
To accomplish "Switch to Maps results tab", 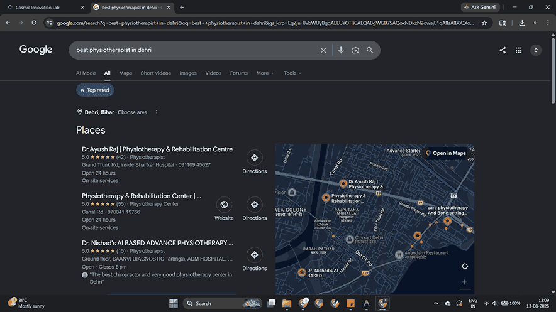I will 126,73.
